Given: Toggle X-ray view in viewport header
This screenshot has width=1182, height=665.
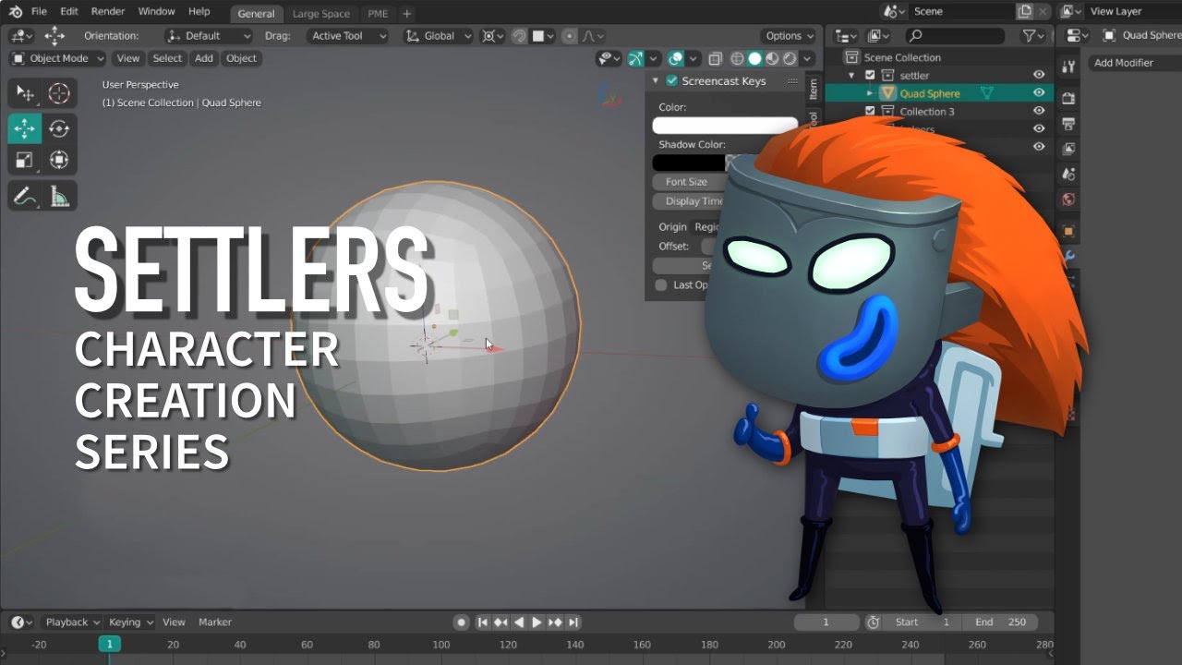Looking at the screenshot, I should click(714, 58).
